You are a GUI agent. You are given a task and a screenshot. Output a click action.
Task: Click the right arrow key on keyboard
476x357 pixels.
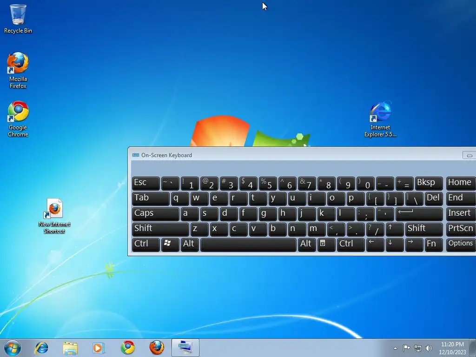tap(414, 245)
